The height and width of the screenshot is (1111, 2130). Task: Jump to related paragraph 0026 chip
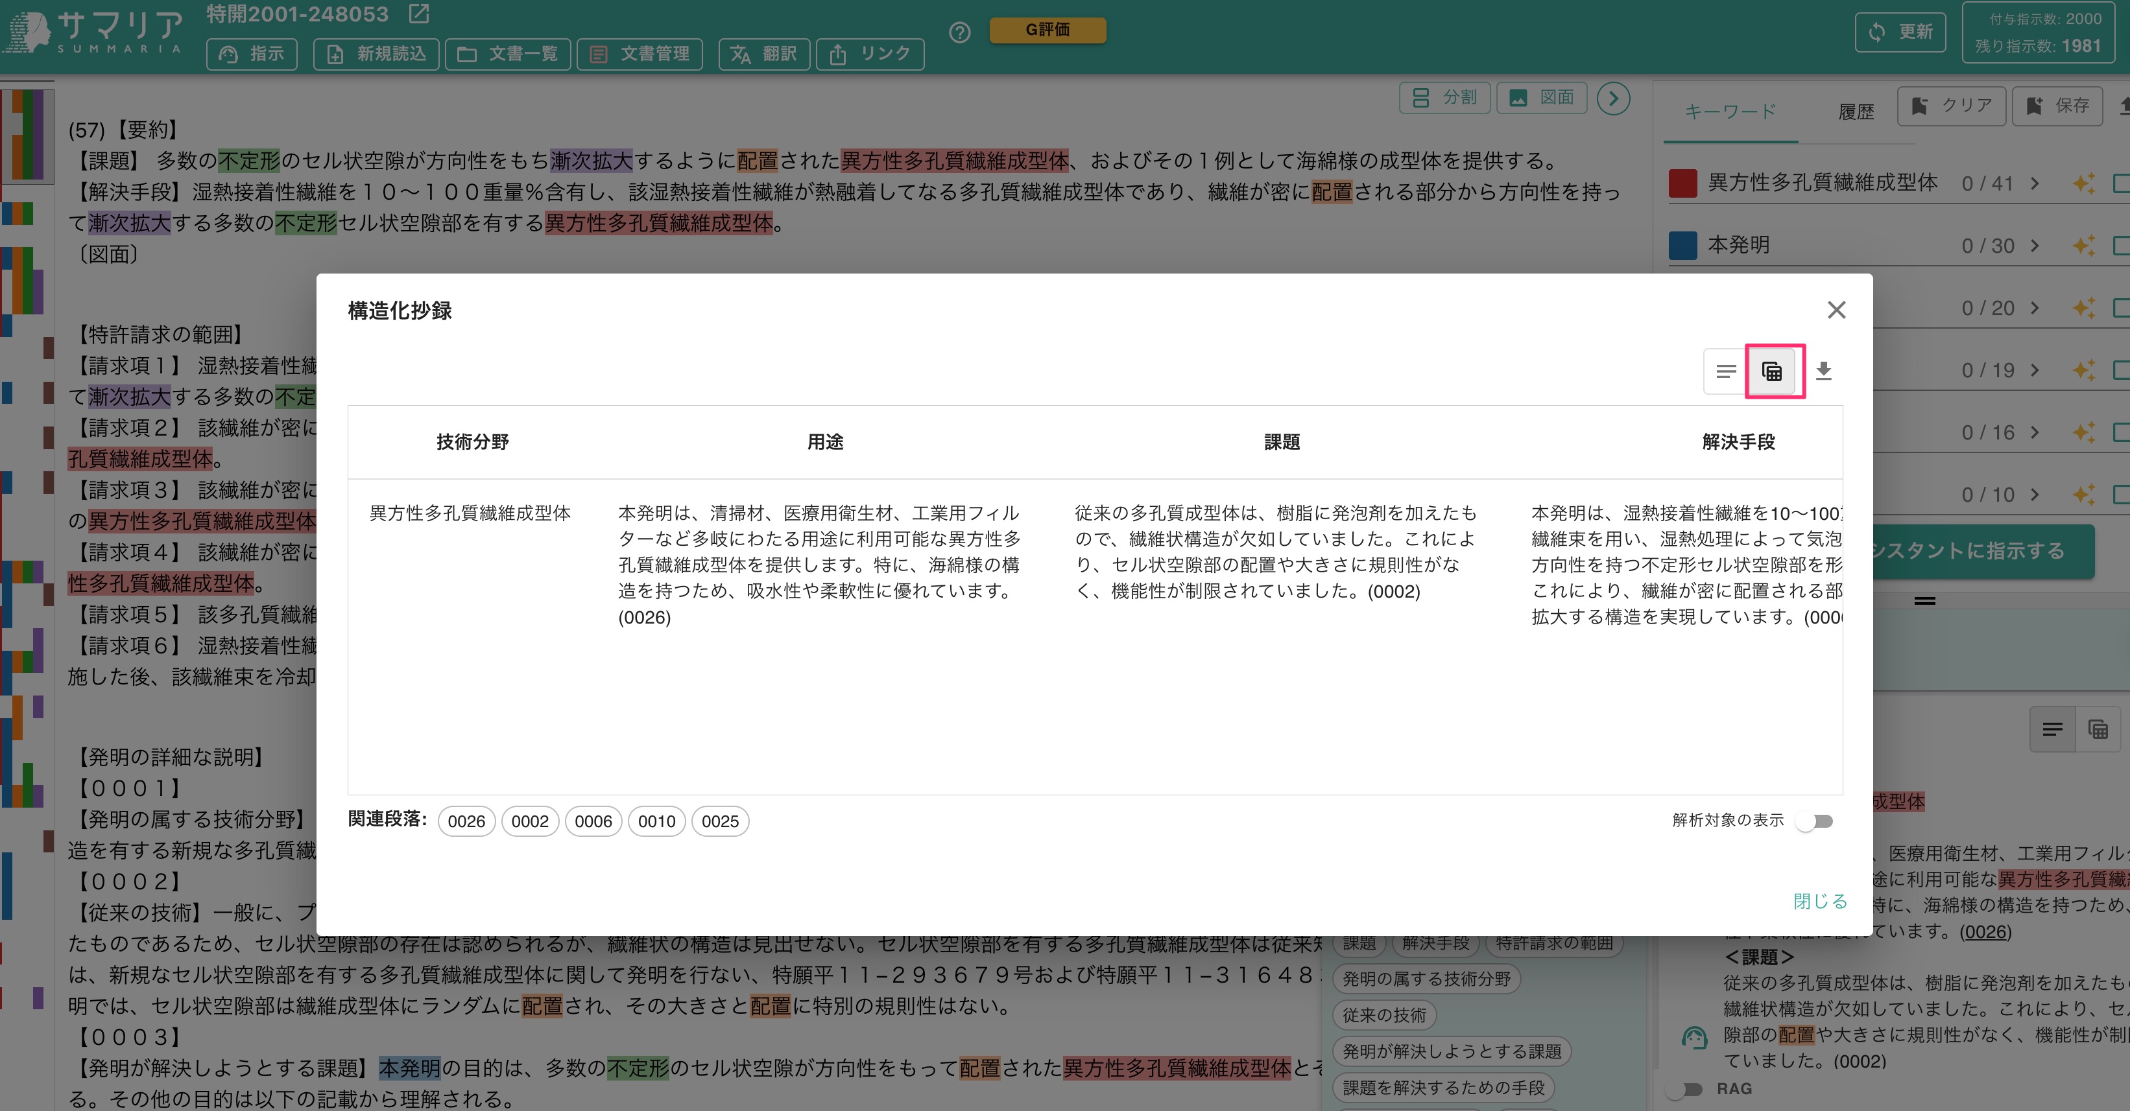point(466,821)
